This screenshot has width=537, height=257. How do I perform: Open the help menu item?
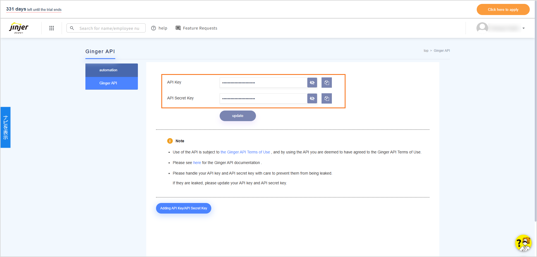tap(159, 28)
